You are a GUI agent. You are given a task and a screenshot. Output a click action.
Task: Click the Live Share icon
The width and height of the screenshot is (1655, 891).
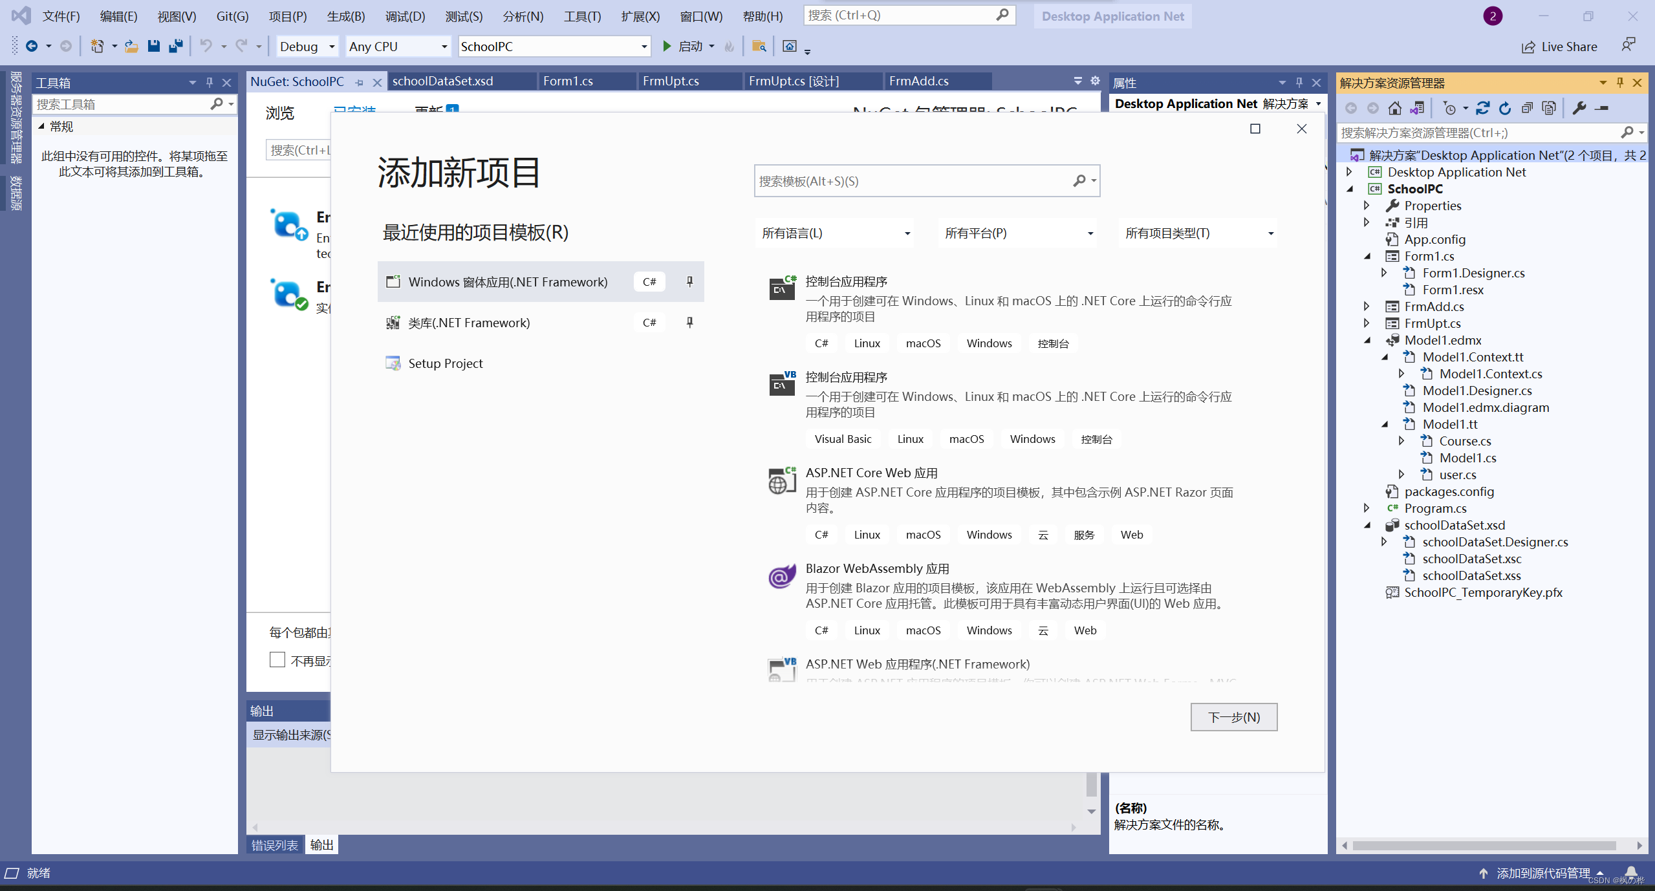point(1528,47)
